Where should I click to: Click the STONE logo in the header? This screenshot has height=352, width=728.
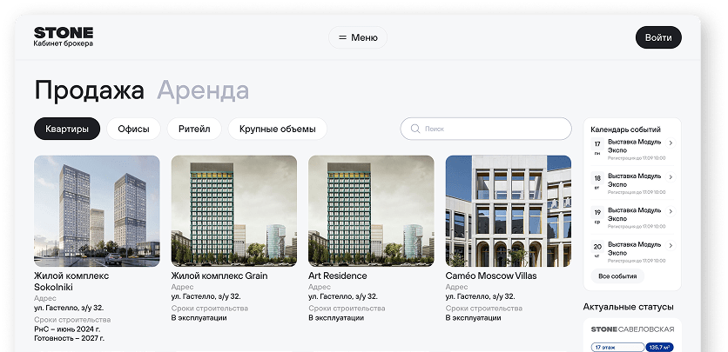click(63, 32)
